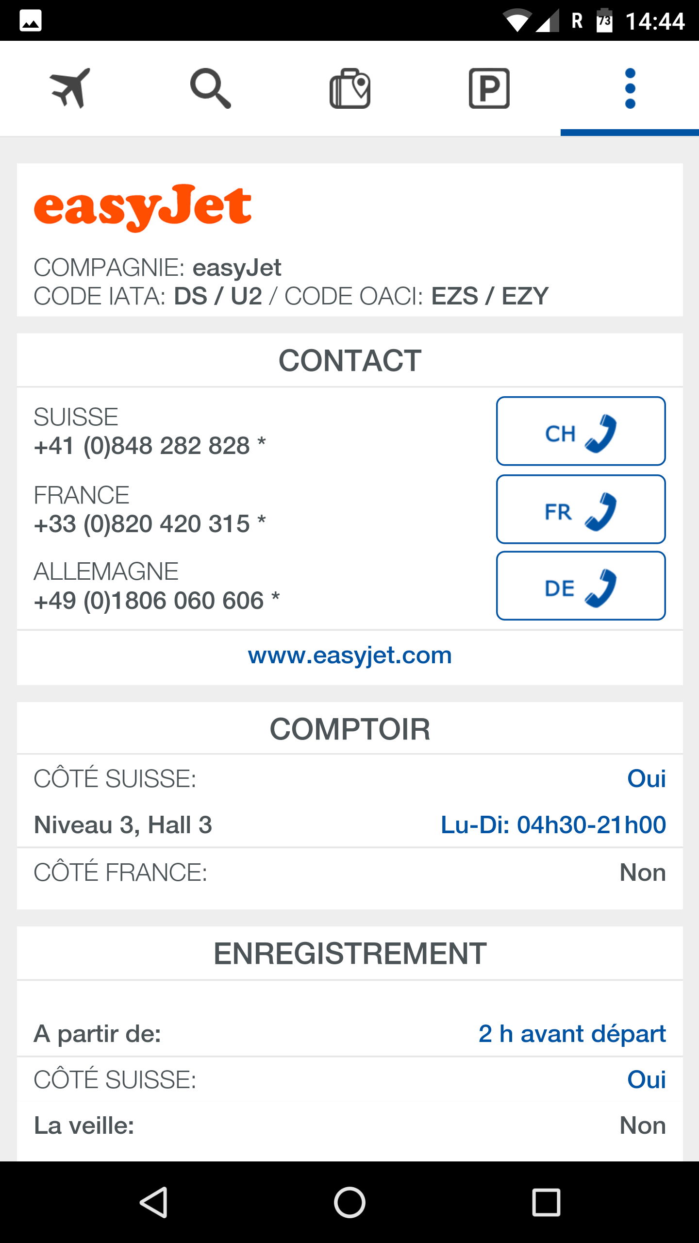Select the CONTACT section header

click(350, 360)
